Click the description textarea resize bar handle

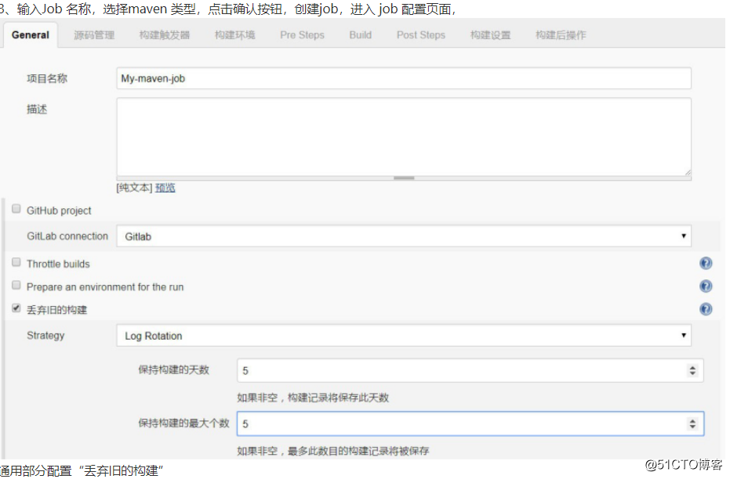[404, 178]
